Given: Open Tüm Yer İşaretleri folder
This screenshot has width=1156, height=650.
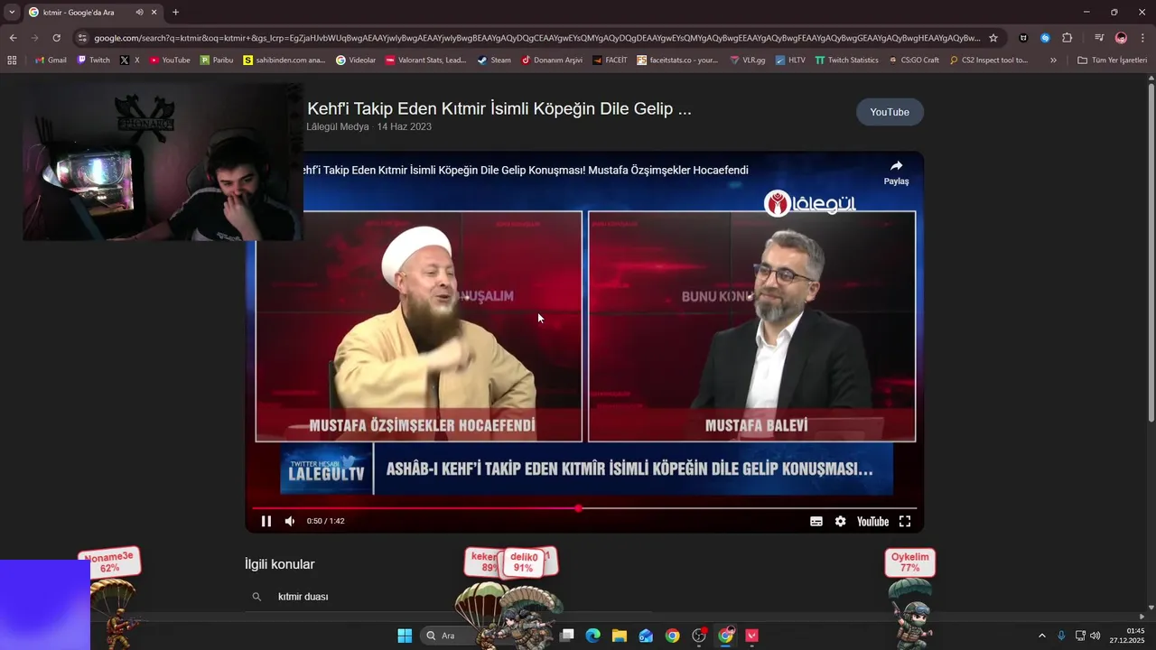Looking at the screenshot, I should tap(1112, 60).
